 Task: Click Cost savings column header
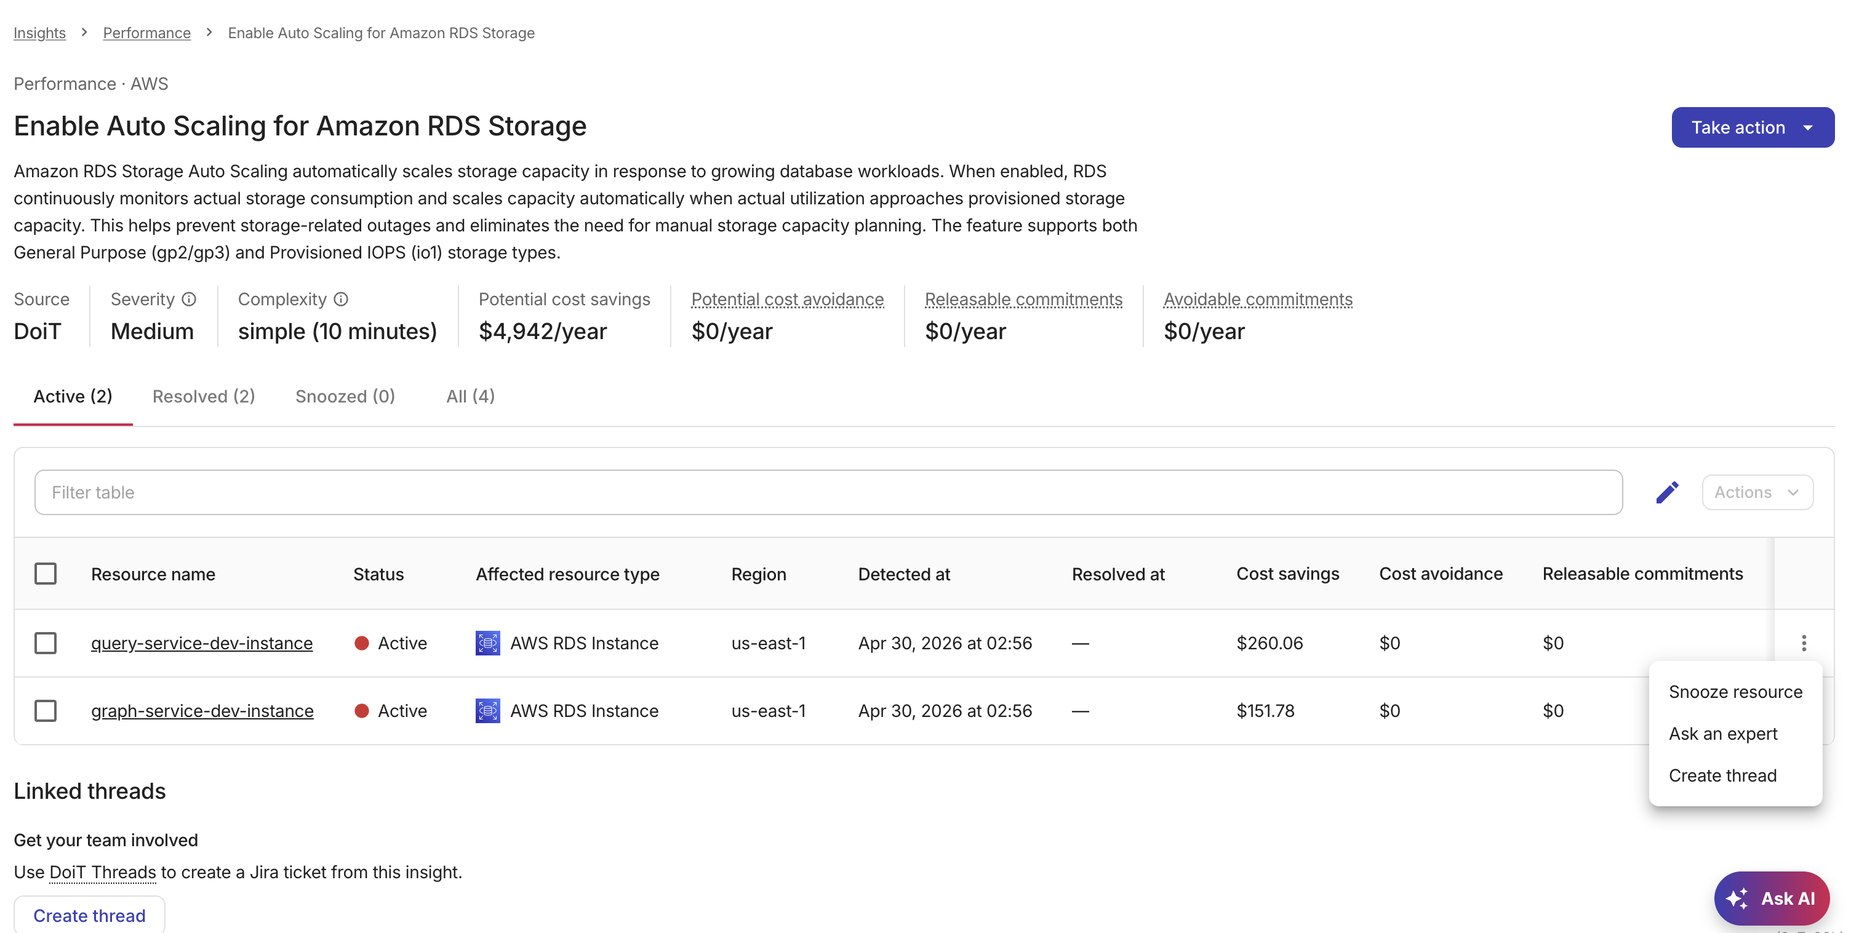(x=1288, y=574)
